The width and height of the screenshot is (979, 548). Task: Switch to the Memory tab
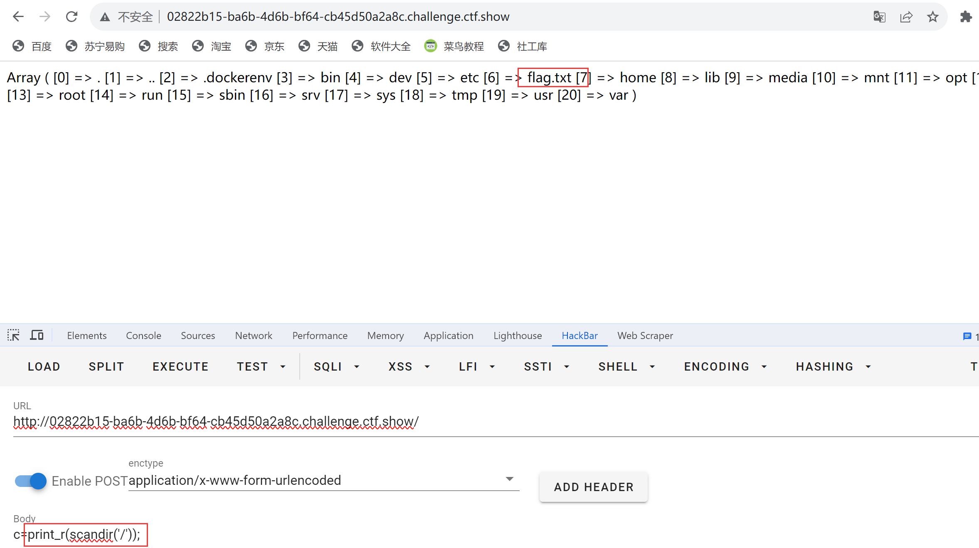[x=385, y=336]
